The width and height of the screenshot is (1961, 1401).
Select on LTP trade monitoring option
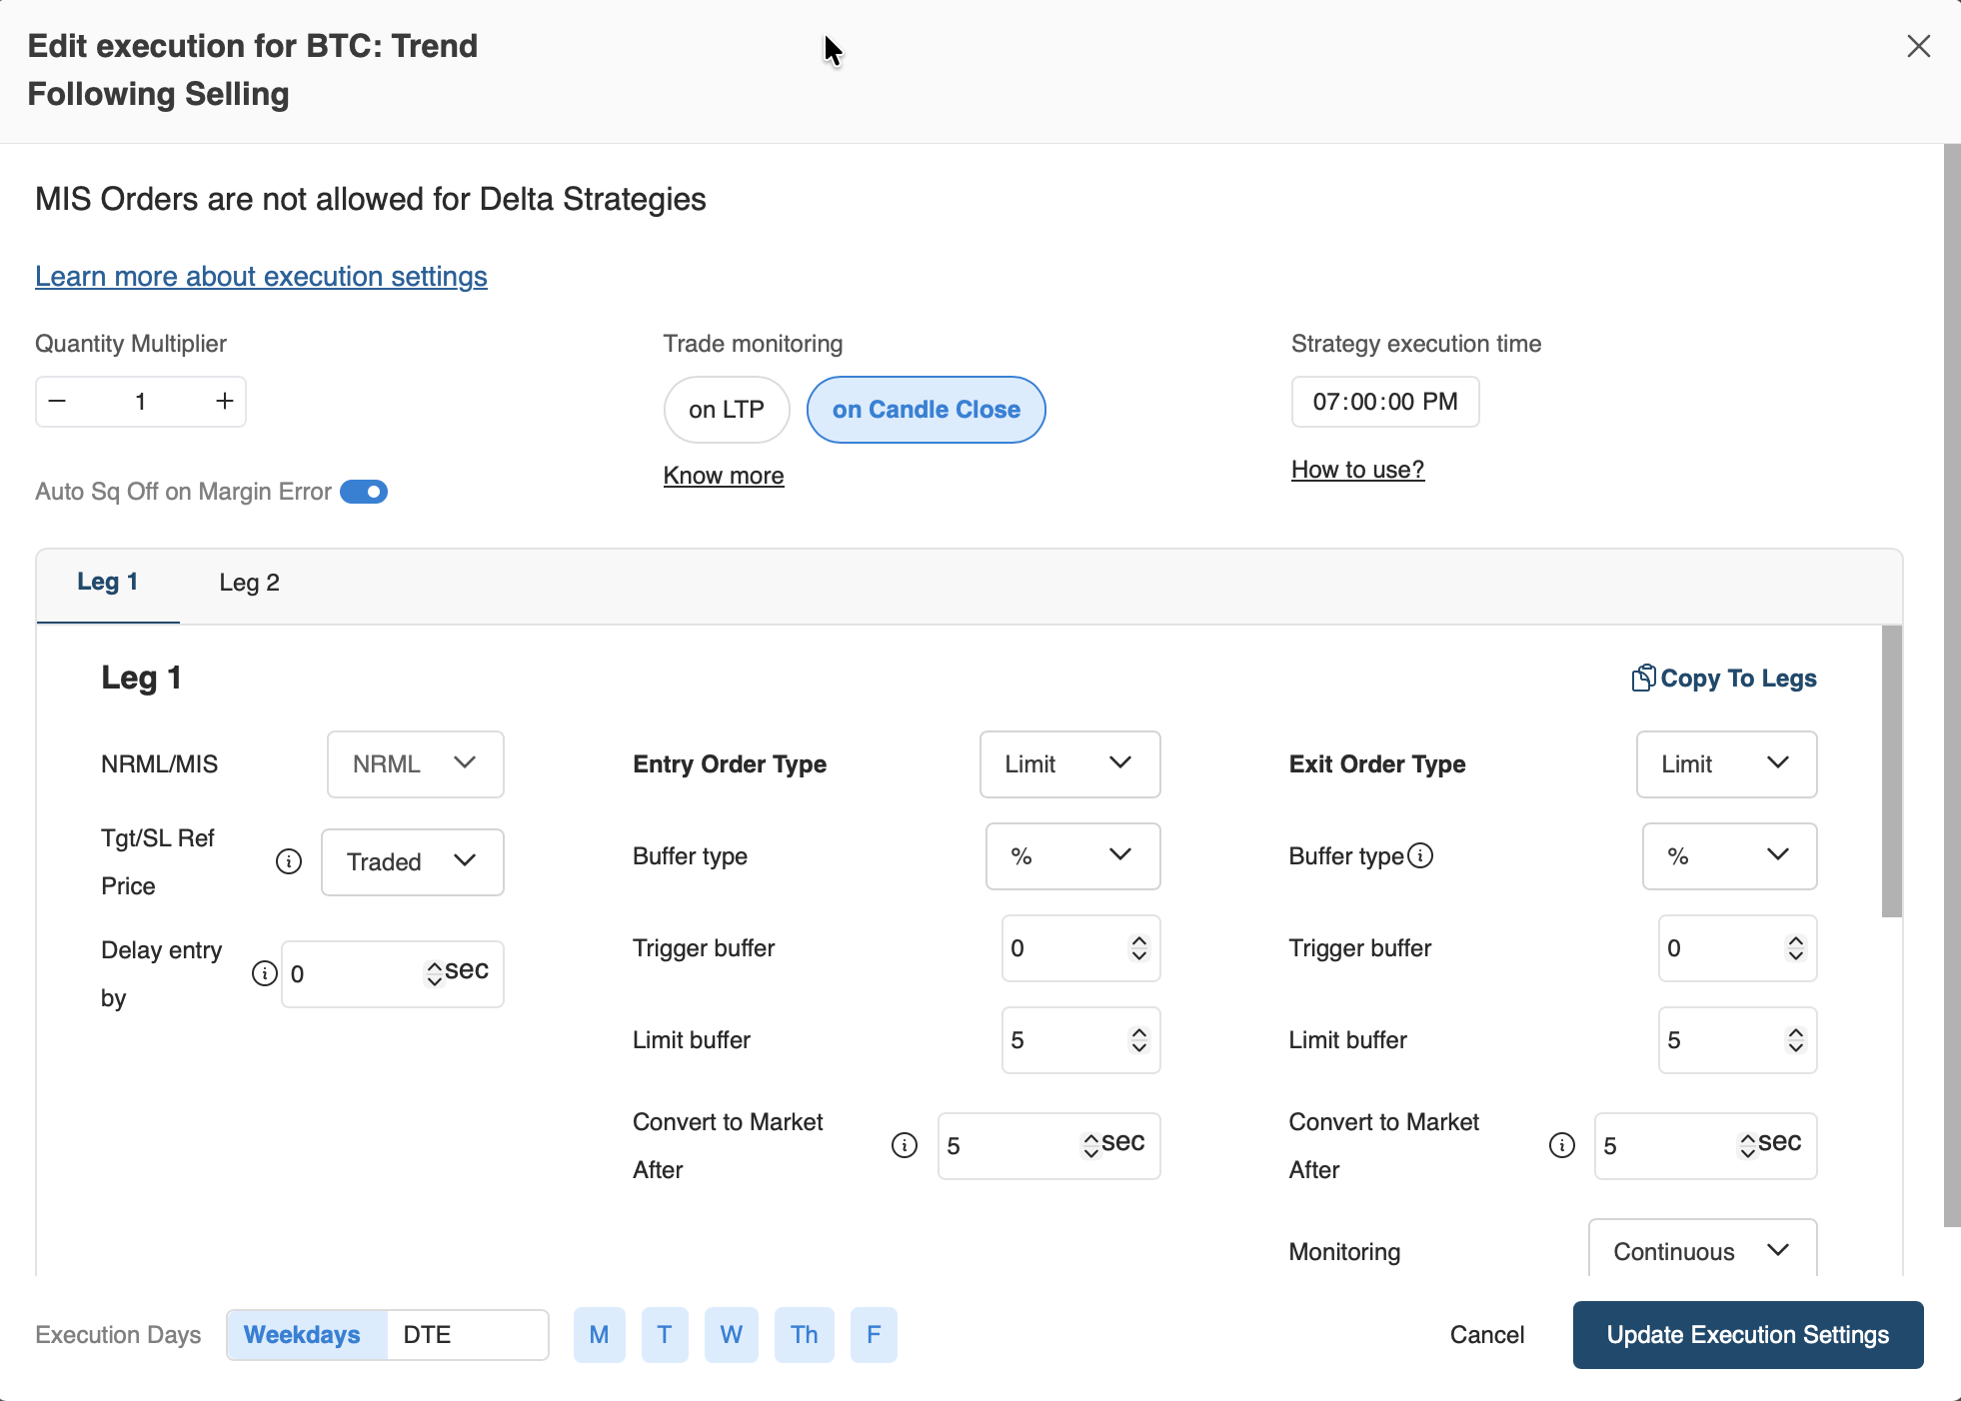click(727, 410)
